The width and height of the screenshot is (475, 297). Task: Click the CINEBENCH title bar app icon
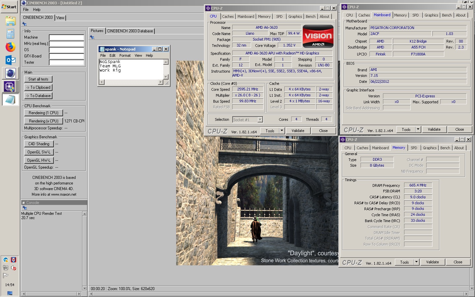(x=24, y=3)
